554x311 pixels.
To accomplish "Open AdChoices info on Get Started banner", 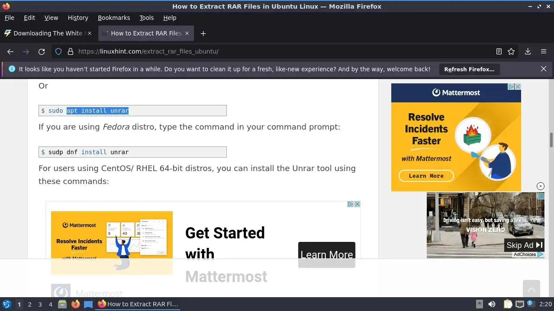I will pyautogui.click(x=351, y=204).
